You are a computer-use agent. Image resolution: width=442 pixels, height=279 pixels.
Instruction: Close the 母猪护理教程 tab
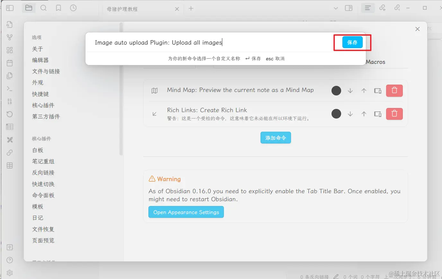tap(177, 9)
